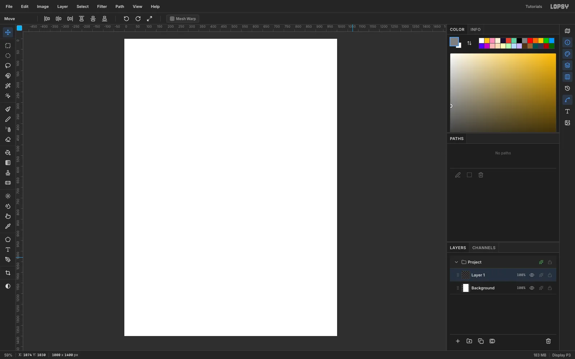The height and width of the screenshot is (359, 575).
Task: Select the Blur droplet tool
Action: coord(8,206)
